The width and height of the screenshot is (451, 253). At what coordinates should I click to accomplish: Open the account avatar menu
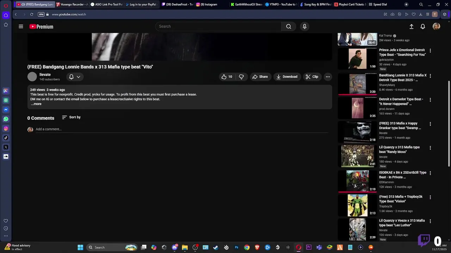pyautogui.click(x=436, y=26)
